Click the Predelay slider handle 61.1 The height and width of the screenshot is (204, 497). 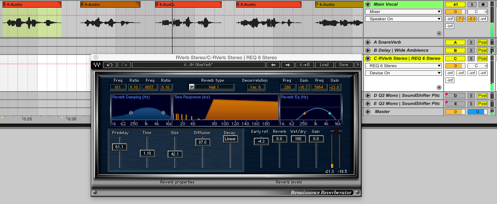point(120,147)
